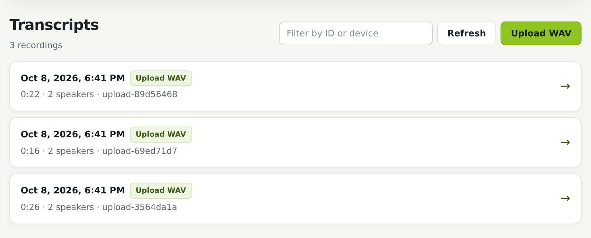Viewport: 591px width, 238px height.
Task: Click Upload WAV badge on 0:16 recording
Action: coord(161,134)
